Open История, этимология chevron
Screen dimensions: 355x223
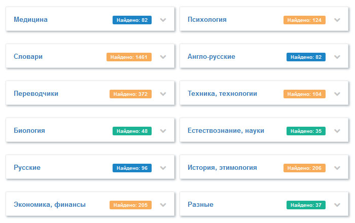point(337,168)
